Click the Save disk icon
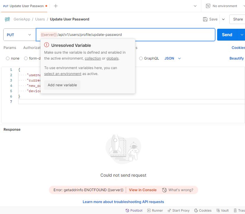The width and height of the screenshot is (245, 214). pos(205,19)
